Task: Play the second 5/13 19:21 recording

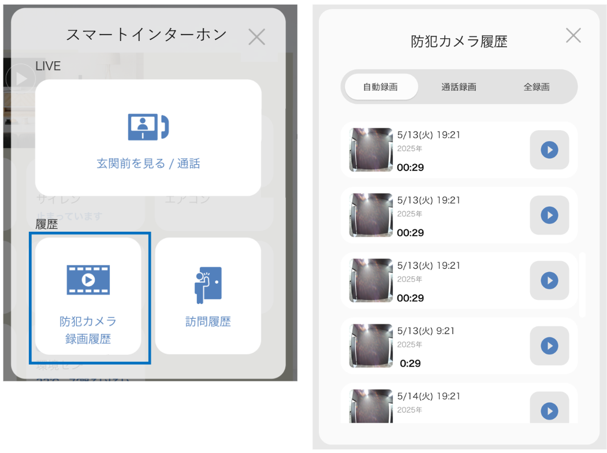Action: [549, 216]
